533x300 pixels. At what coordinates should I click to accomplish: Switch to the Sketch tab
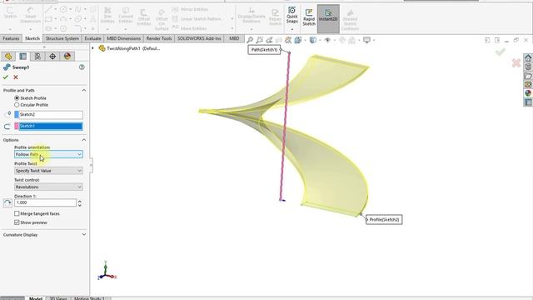[32, 38]
